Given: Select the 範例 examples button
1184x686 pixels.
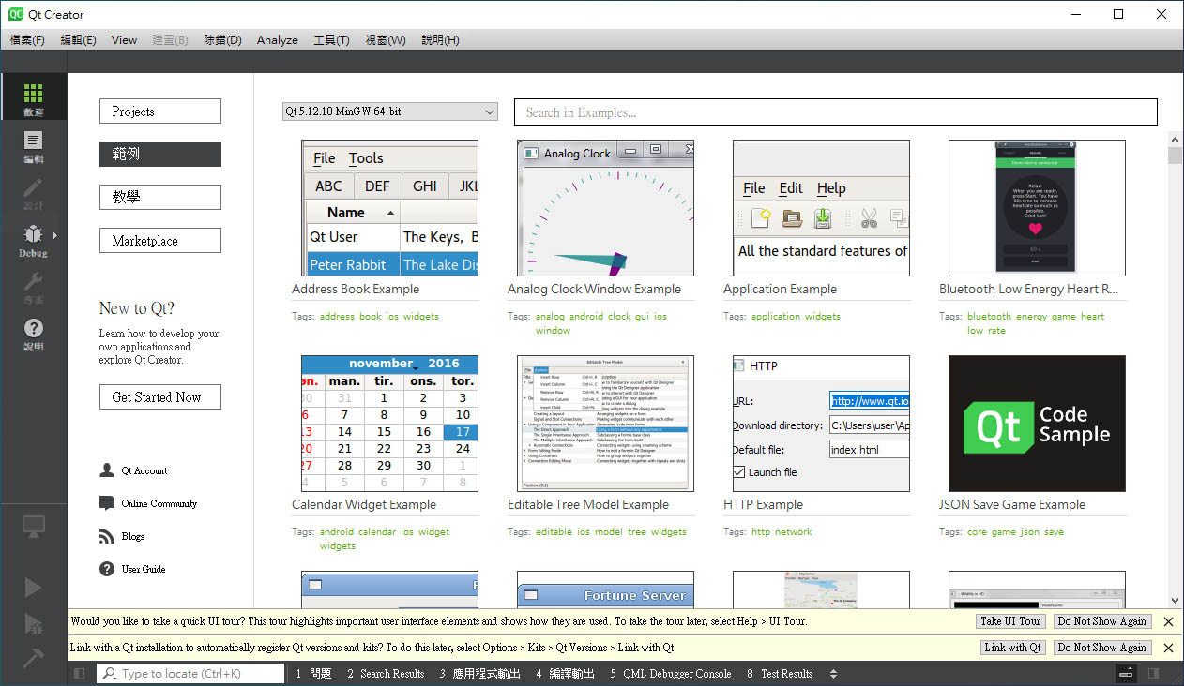Looking at the screenshot, I should pyautogui.click(x=160, y=155).
